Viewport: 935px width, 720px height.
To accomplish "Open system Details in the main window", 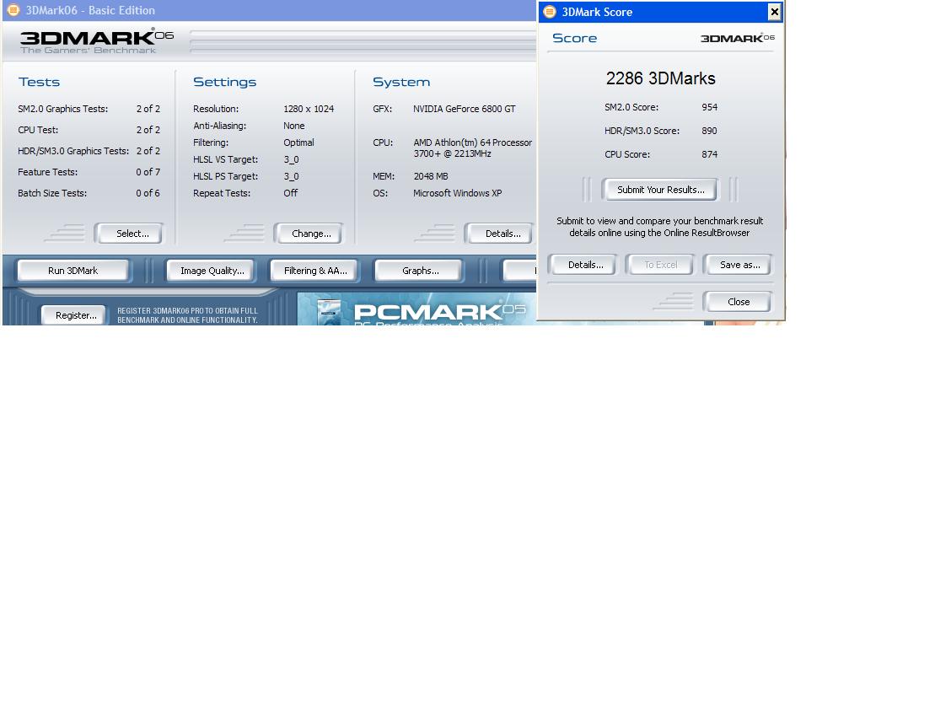I will (499, 234).
